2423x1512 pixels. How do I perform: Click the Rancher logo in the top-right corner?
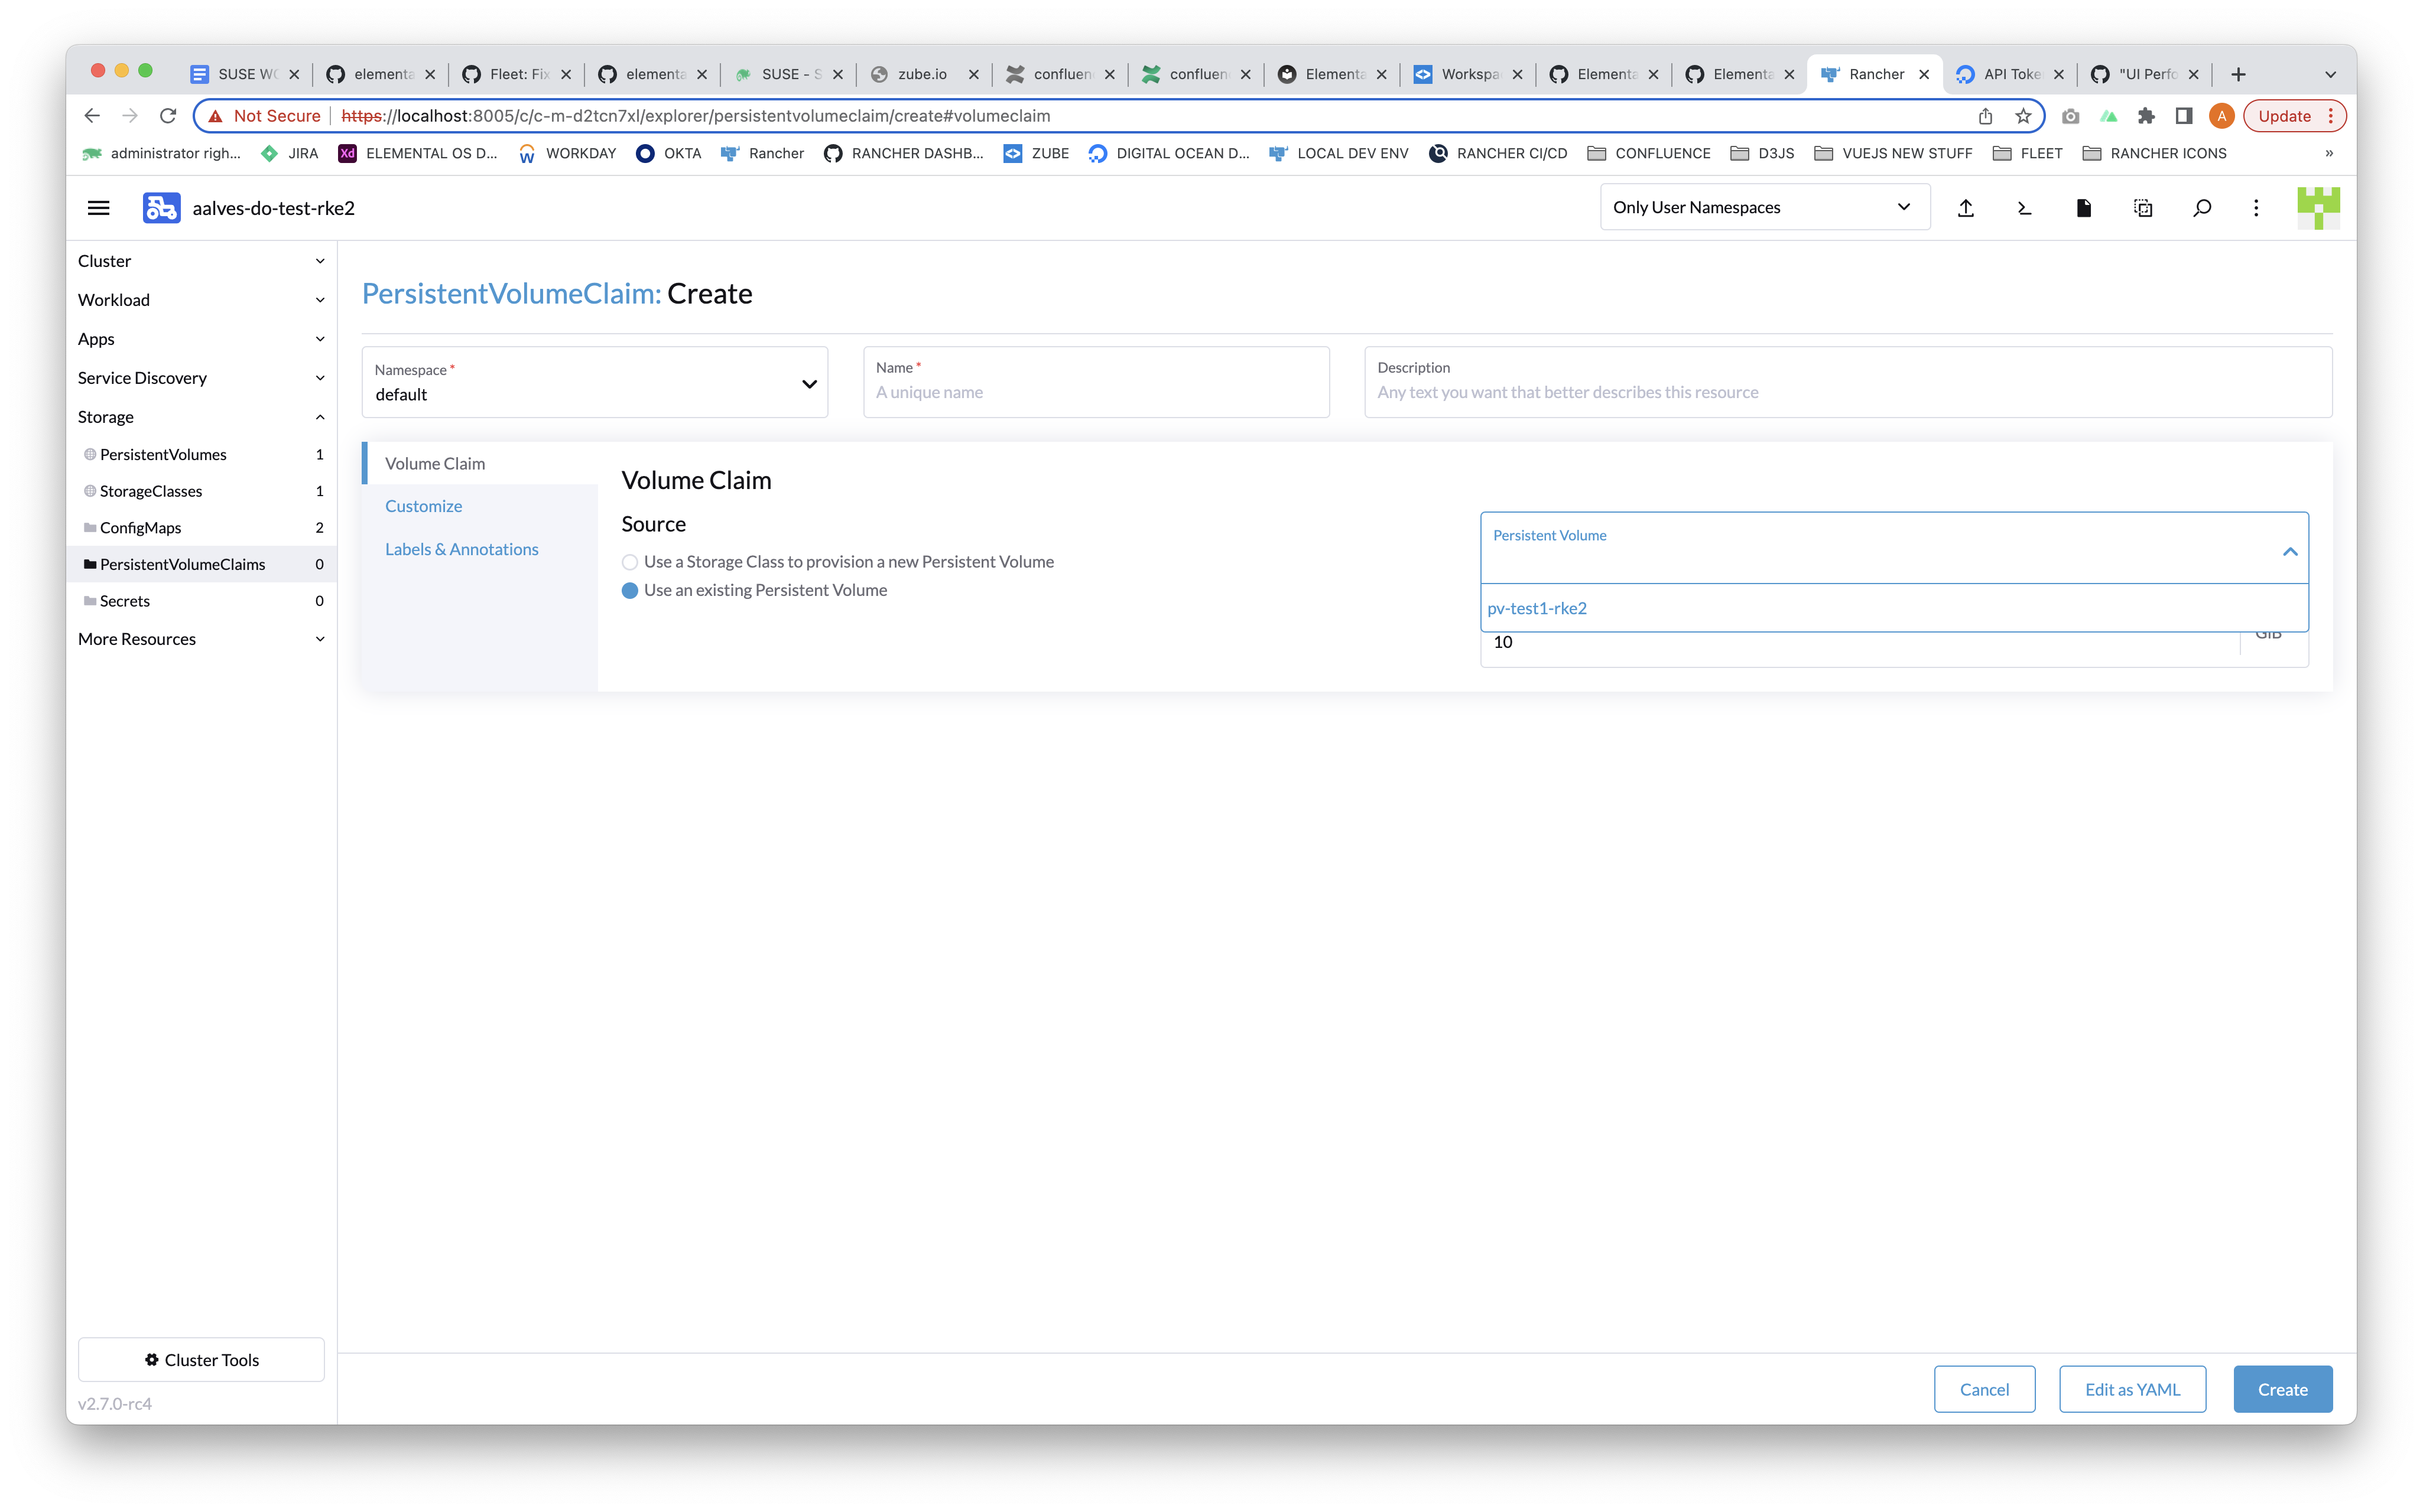2319,208
